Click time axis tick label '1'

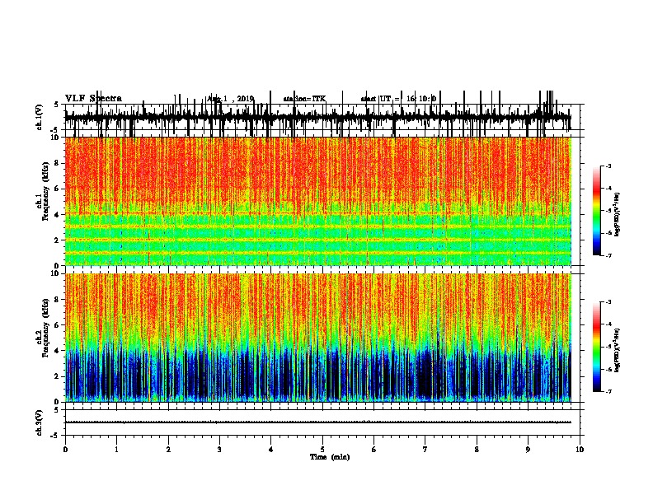coord(116,450)
